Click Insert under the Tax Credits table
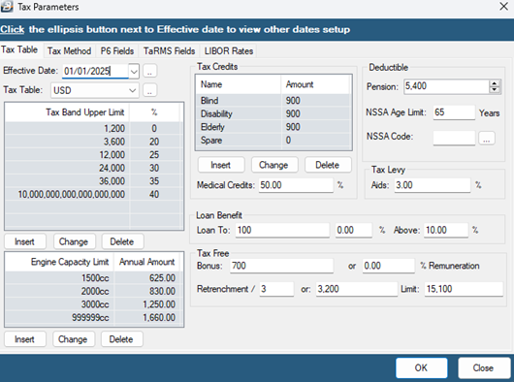The image size is (514, 382). [x=221, y=165]
